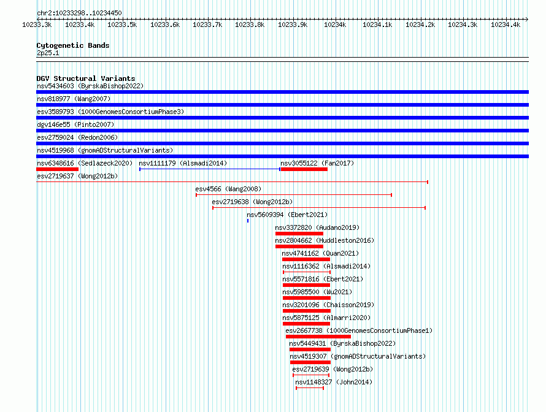
Task: Click red bar of nsv5875125
Action: point(306,324)
